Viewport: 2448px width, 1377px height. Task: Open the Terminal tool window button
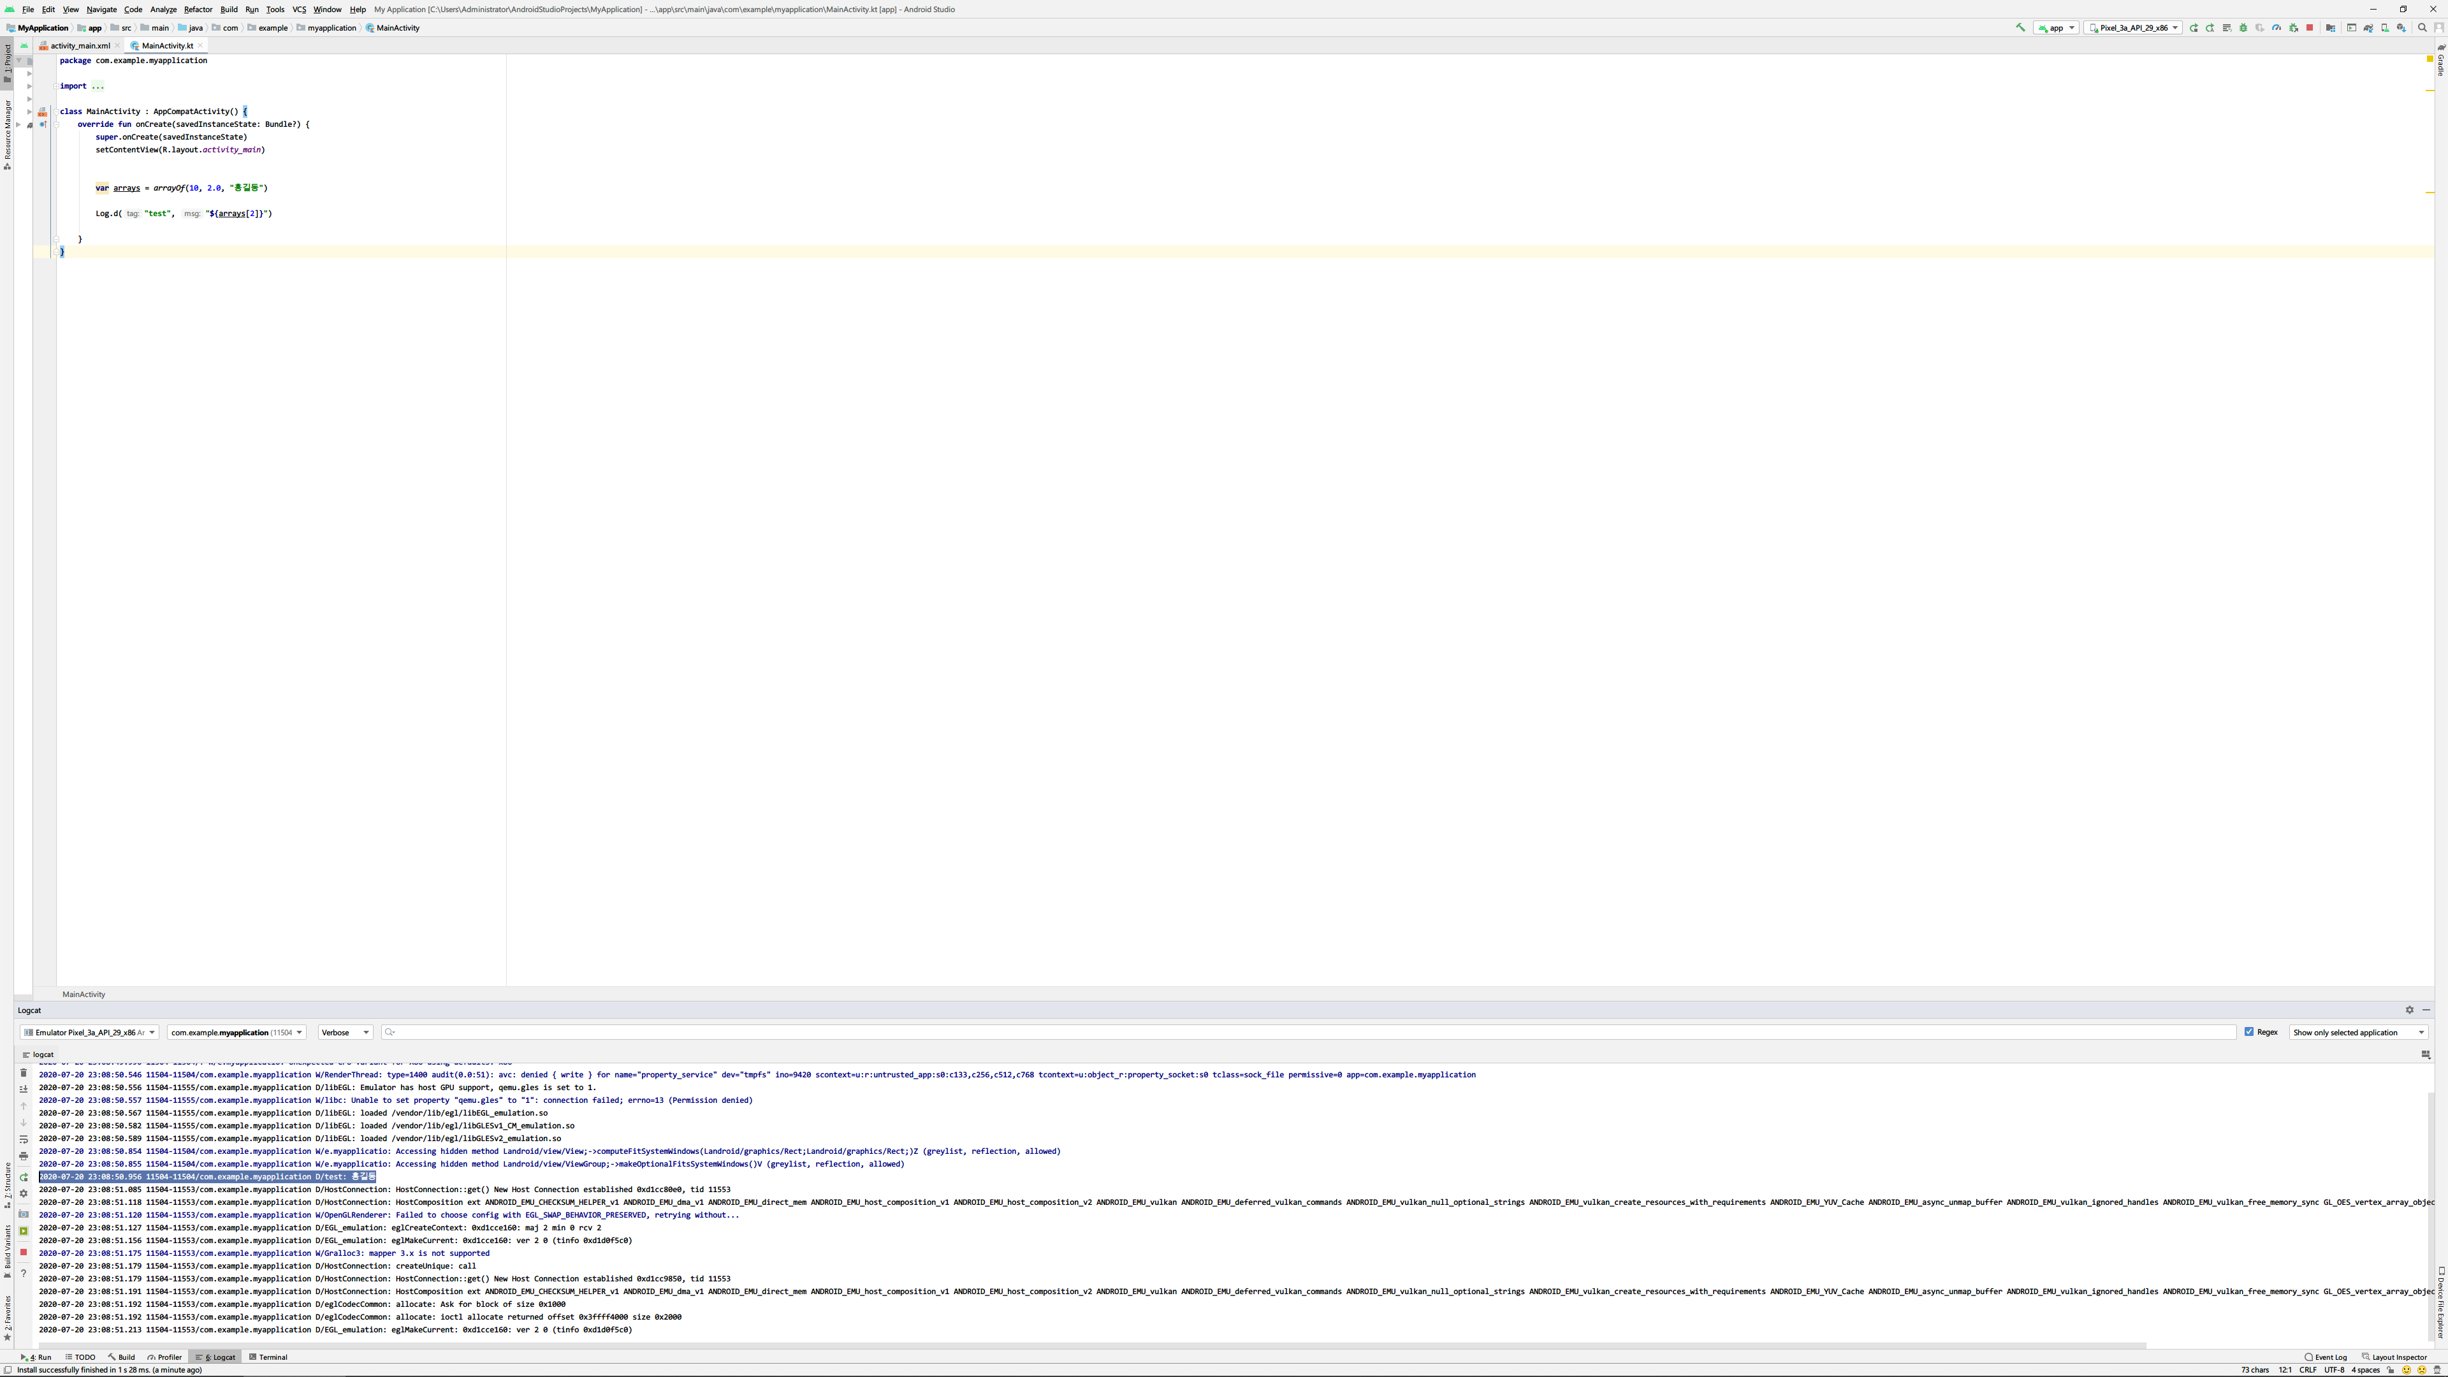(x=268, y=1357)
